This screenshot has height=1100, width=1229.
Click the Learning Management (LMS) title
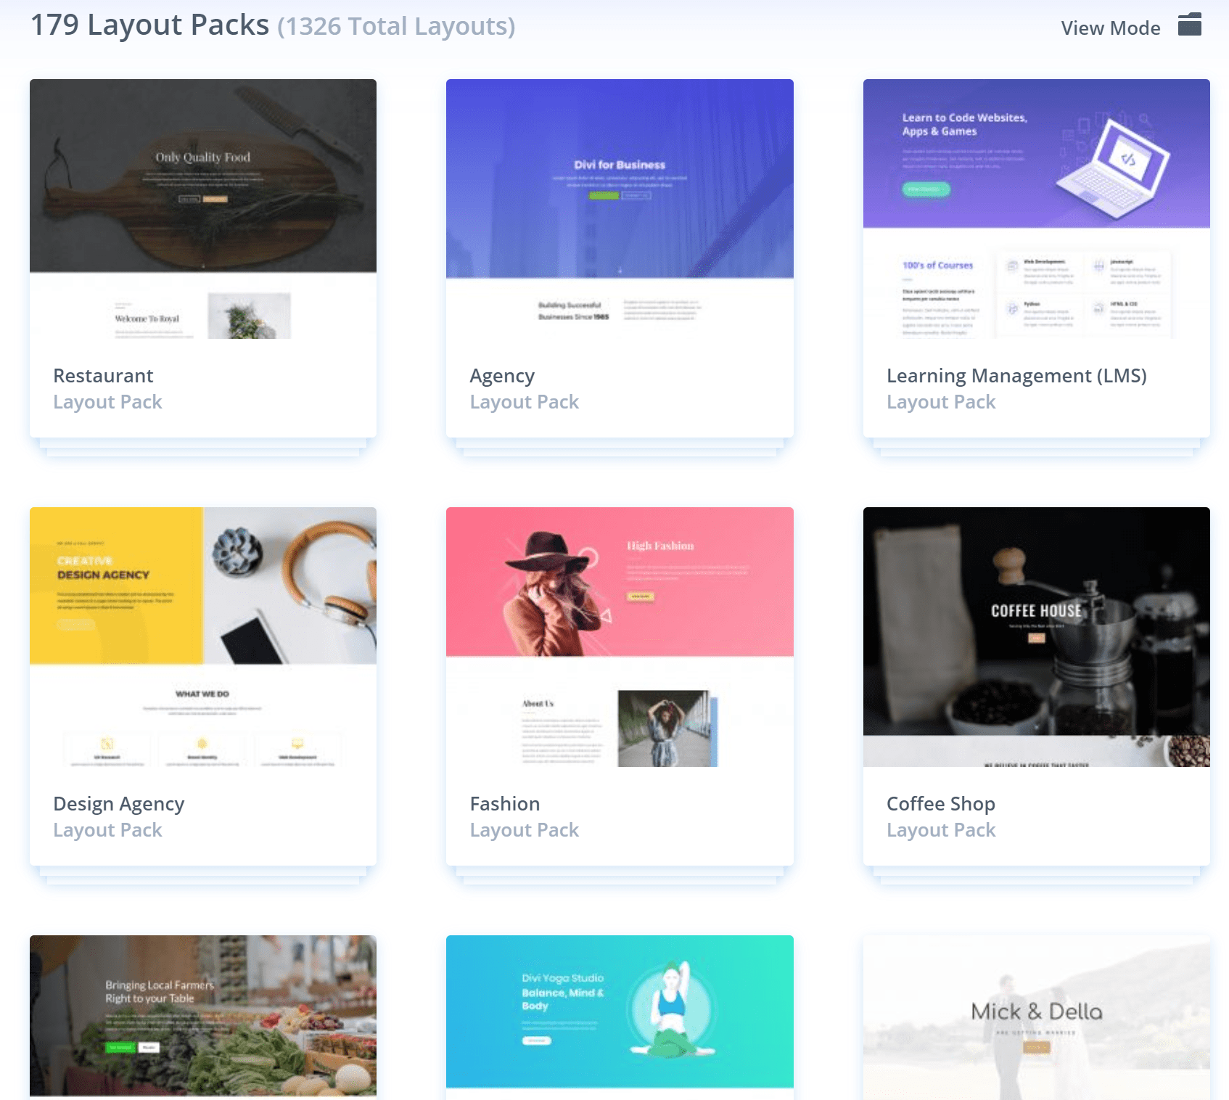[1016, 376]
